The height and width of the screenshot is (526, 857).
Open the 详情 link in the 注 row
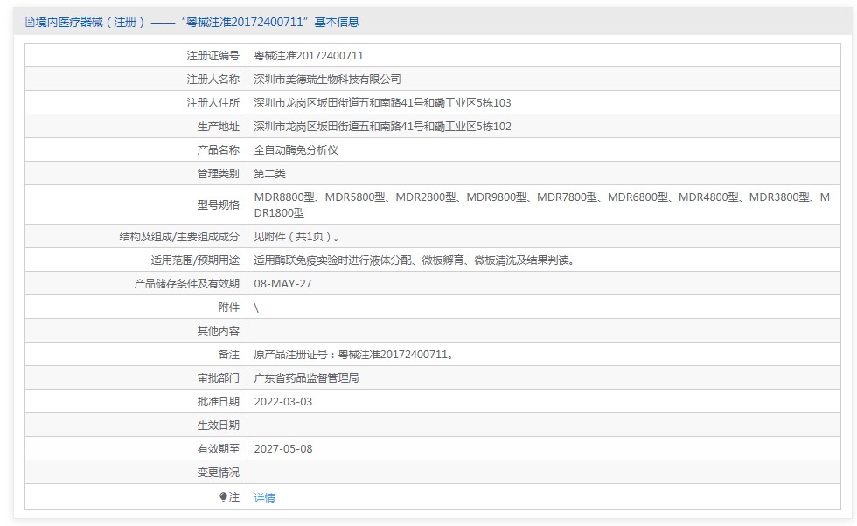264,497
